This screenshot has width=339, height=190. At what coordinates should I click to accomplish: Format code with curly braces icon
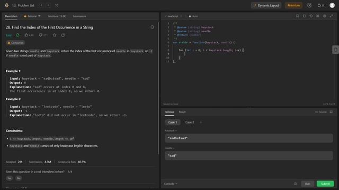[x=304, y=16]
